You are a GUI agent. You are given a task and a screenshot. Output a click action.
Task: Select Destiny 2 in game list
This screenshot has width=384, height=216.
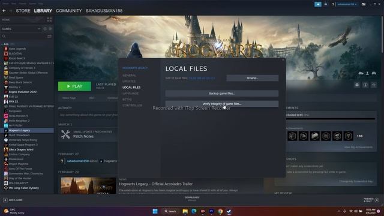point(14,87)
